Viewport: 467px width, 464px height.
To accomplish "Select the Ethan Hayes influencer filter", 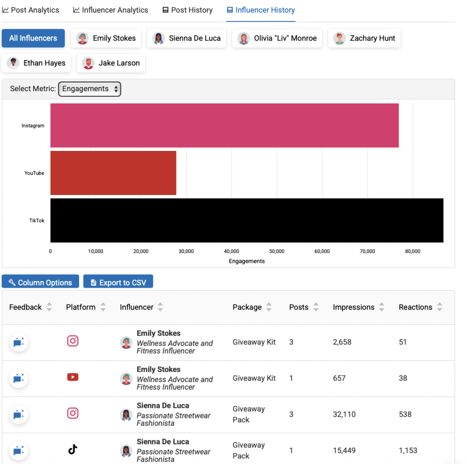I will 36,63.
